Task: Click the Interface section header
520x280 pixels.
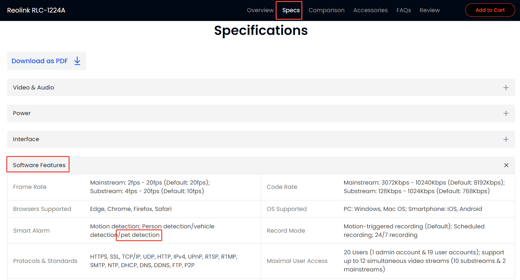Action: [261, 139]
